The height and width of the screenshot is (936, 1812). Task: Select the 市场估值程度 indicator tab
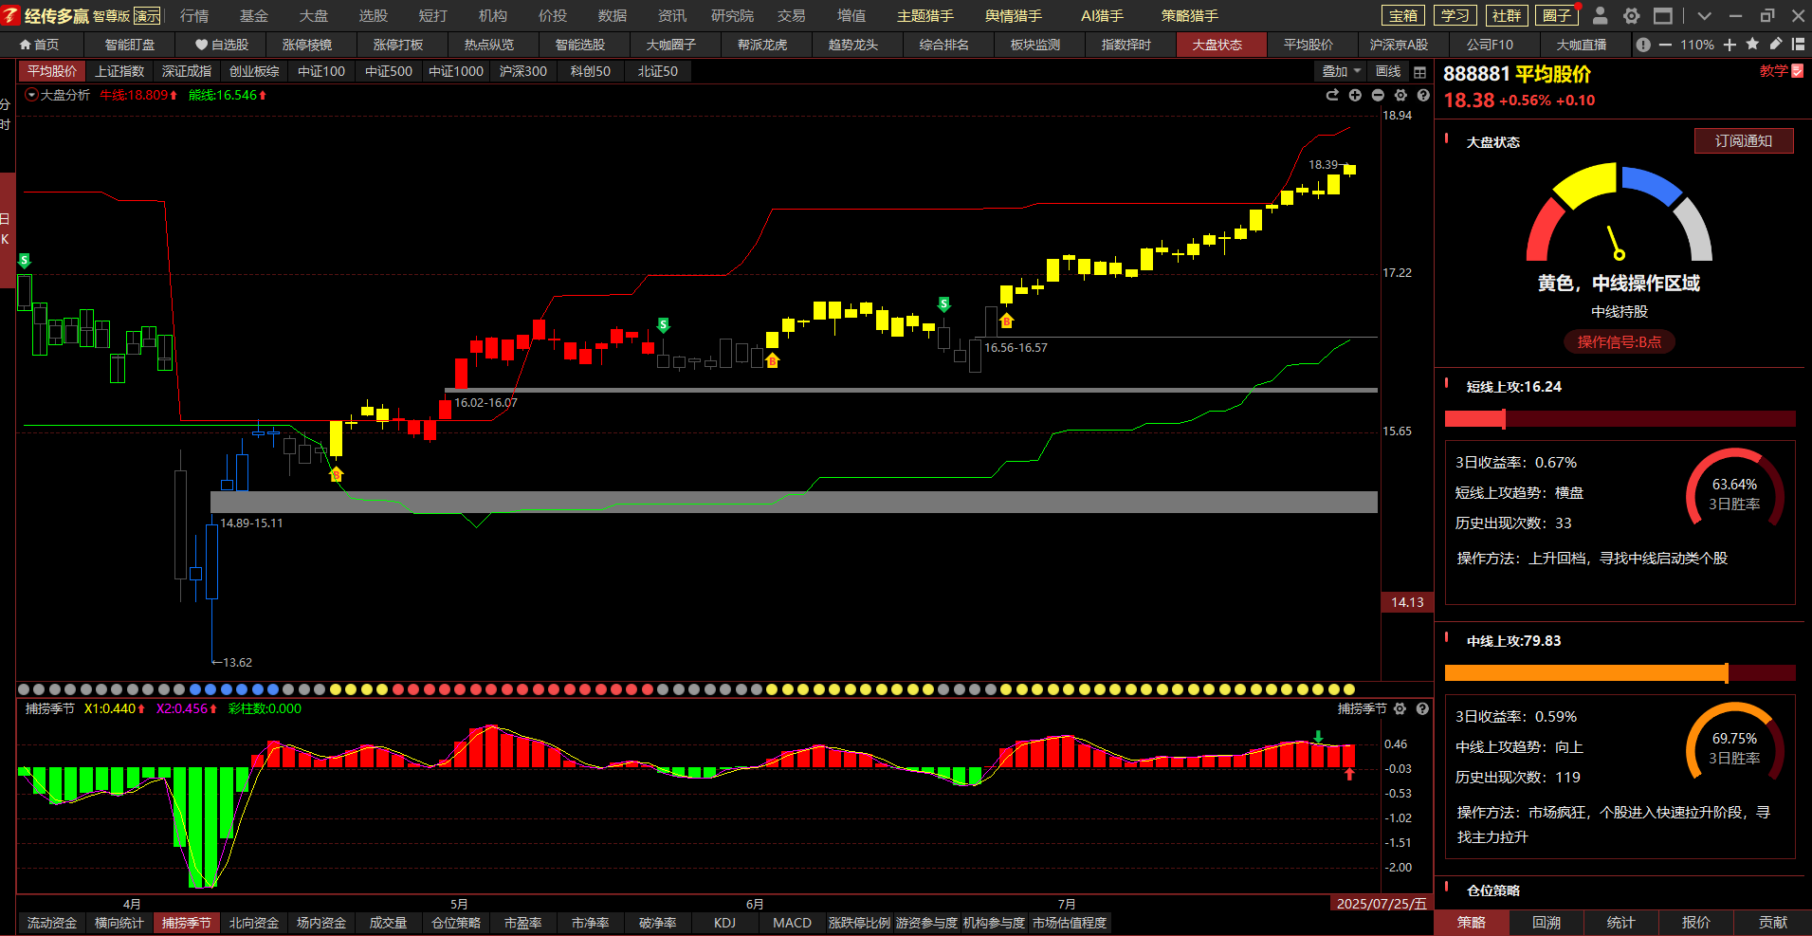(x=1070, y=923)
